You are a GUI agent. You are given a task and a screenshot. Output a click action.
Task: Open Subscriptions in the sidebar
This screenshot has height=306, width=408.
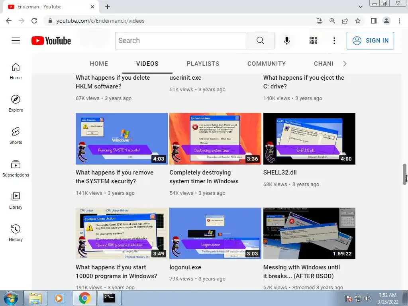point(16,169)
